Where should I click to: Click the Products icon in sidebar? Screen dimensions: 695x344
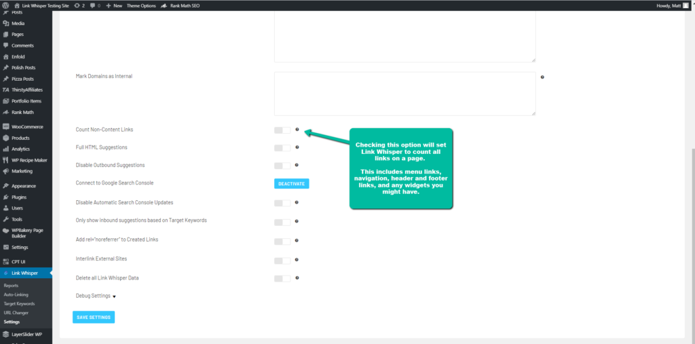5,138
